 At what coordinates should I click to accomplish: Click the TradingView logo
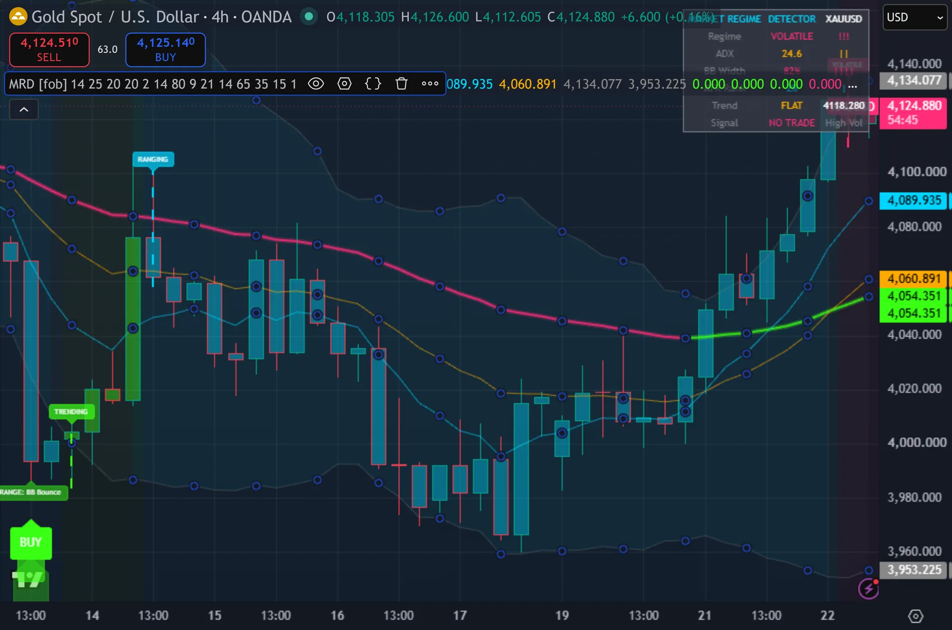click(28, 578)
